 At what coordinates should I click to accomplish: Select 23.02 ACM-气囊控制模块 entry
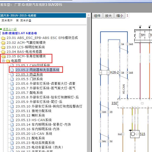coord(26,42)
